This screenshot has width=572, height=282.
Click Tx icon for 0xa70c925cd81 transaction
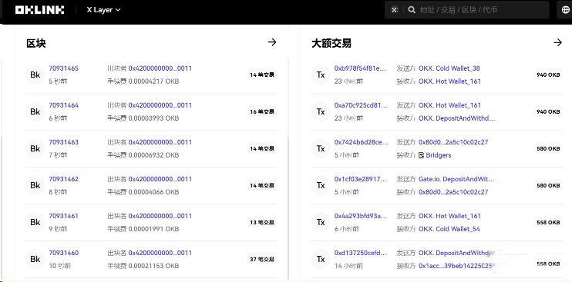[321, 111]
